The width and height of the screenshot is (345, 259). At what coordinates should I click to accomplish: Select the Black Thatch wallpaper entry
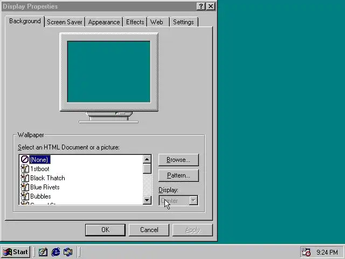point(47,178)
